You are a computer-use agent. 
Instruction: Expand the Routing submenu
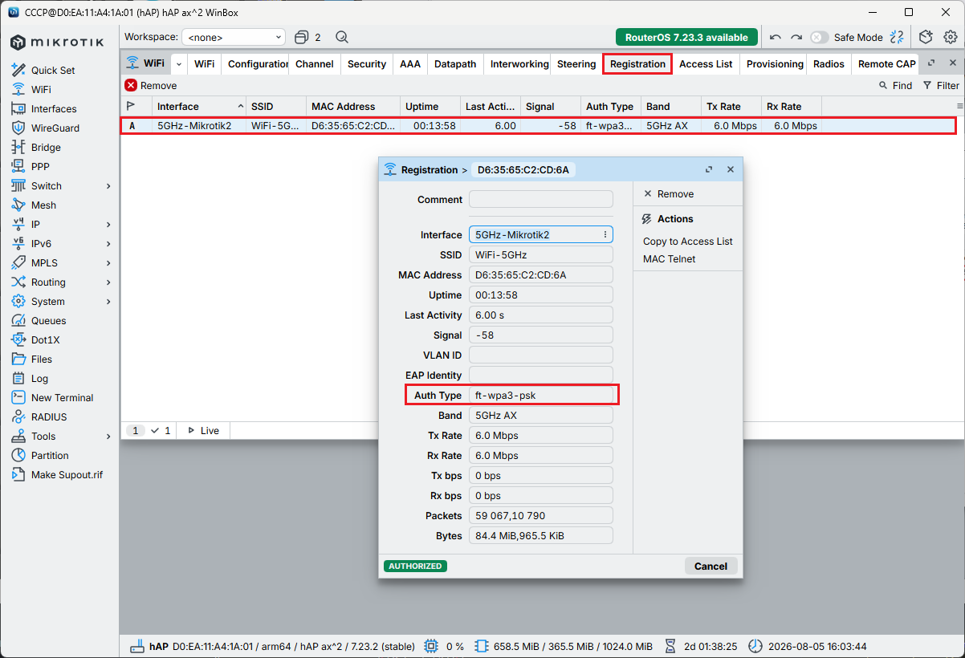[x=108, y=282]
